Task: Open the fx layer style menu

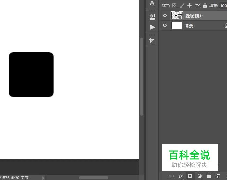Action: coord(181,176)
